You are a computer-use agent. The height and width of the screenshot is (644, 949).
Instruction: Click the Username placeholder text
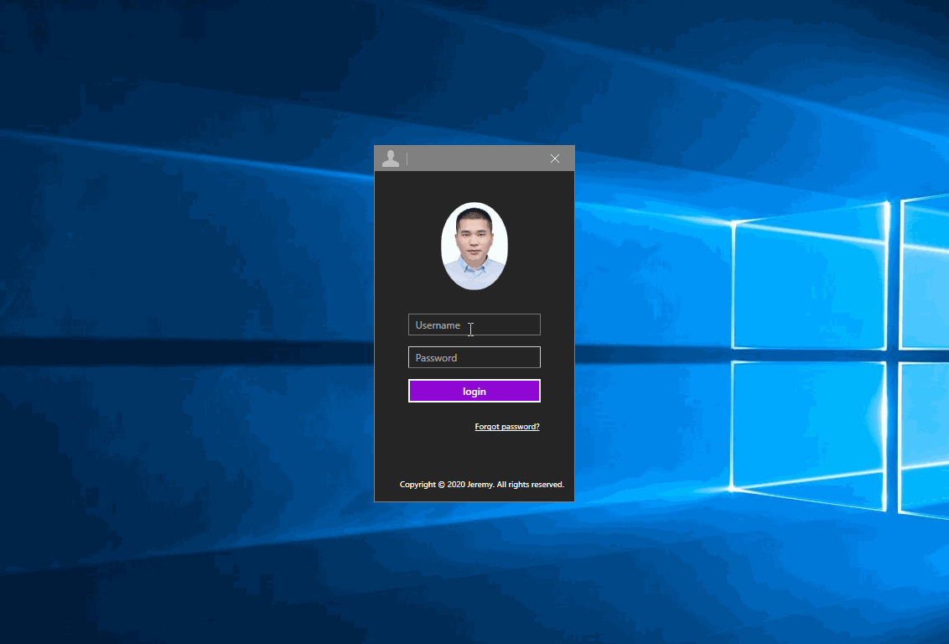438,325
